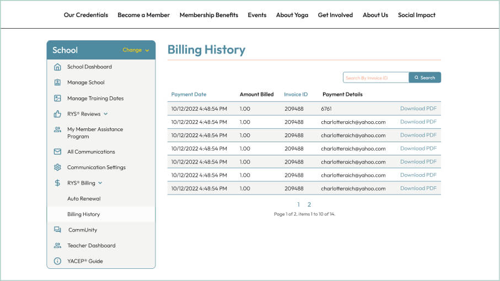Click the Manage School profile icon
The height and width of the screenshot is (281, 500).
57,83
